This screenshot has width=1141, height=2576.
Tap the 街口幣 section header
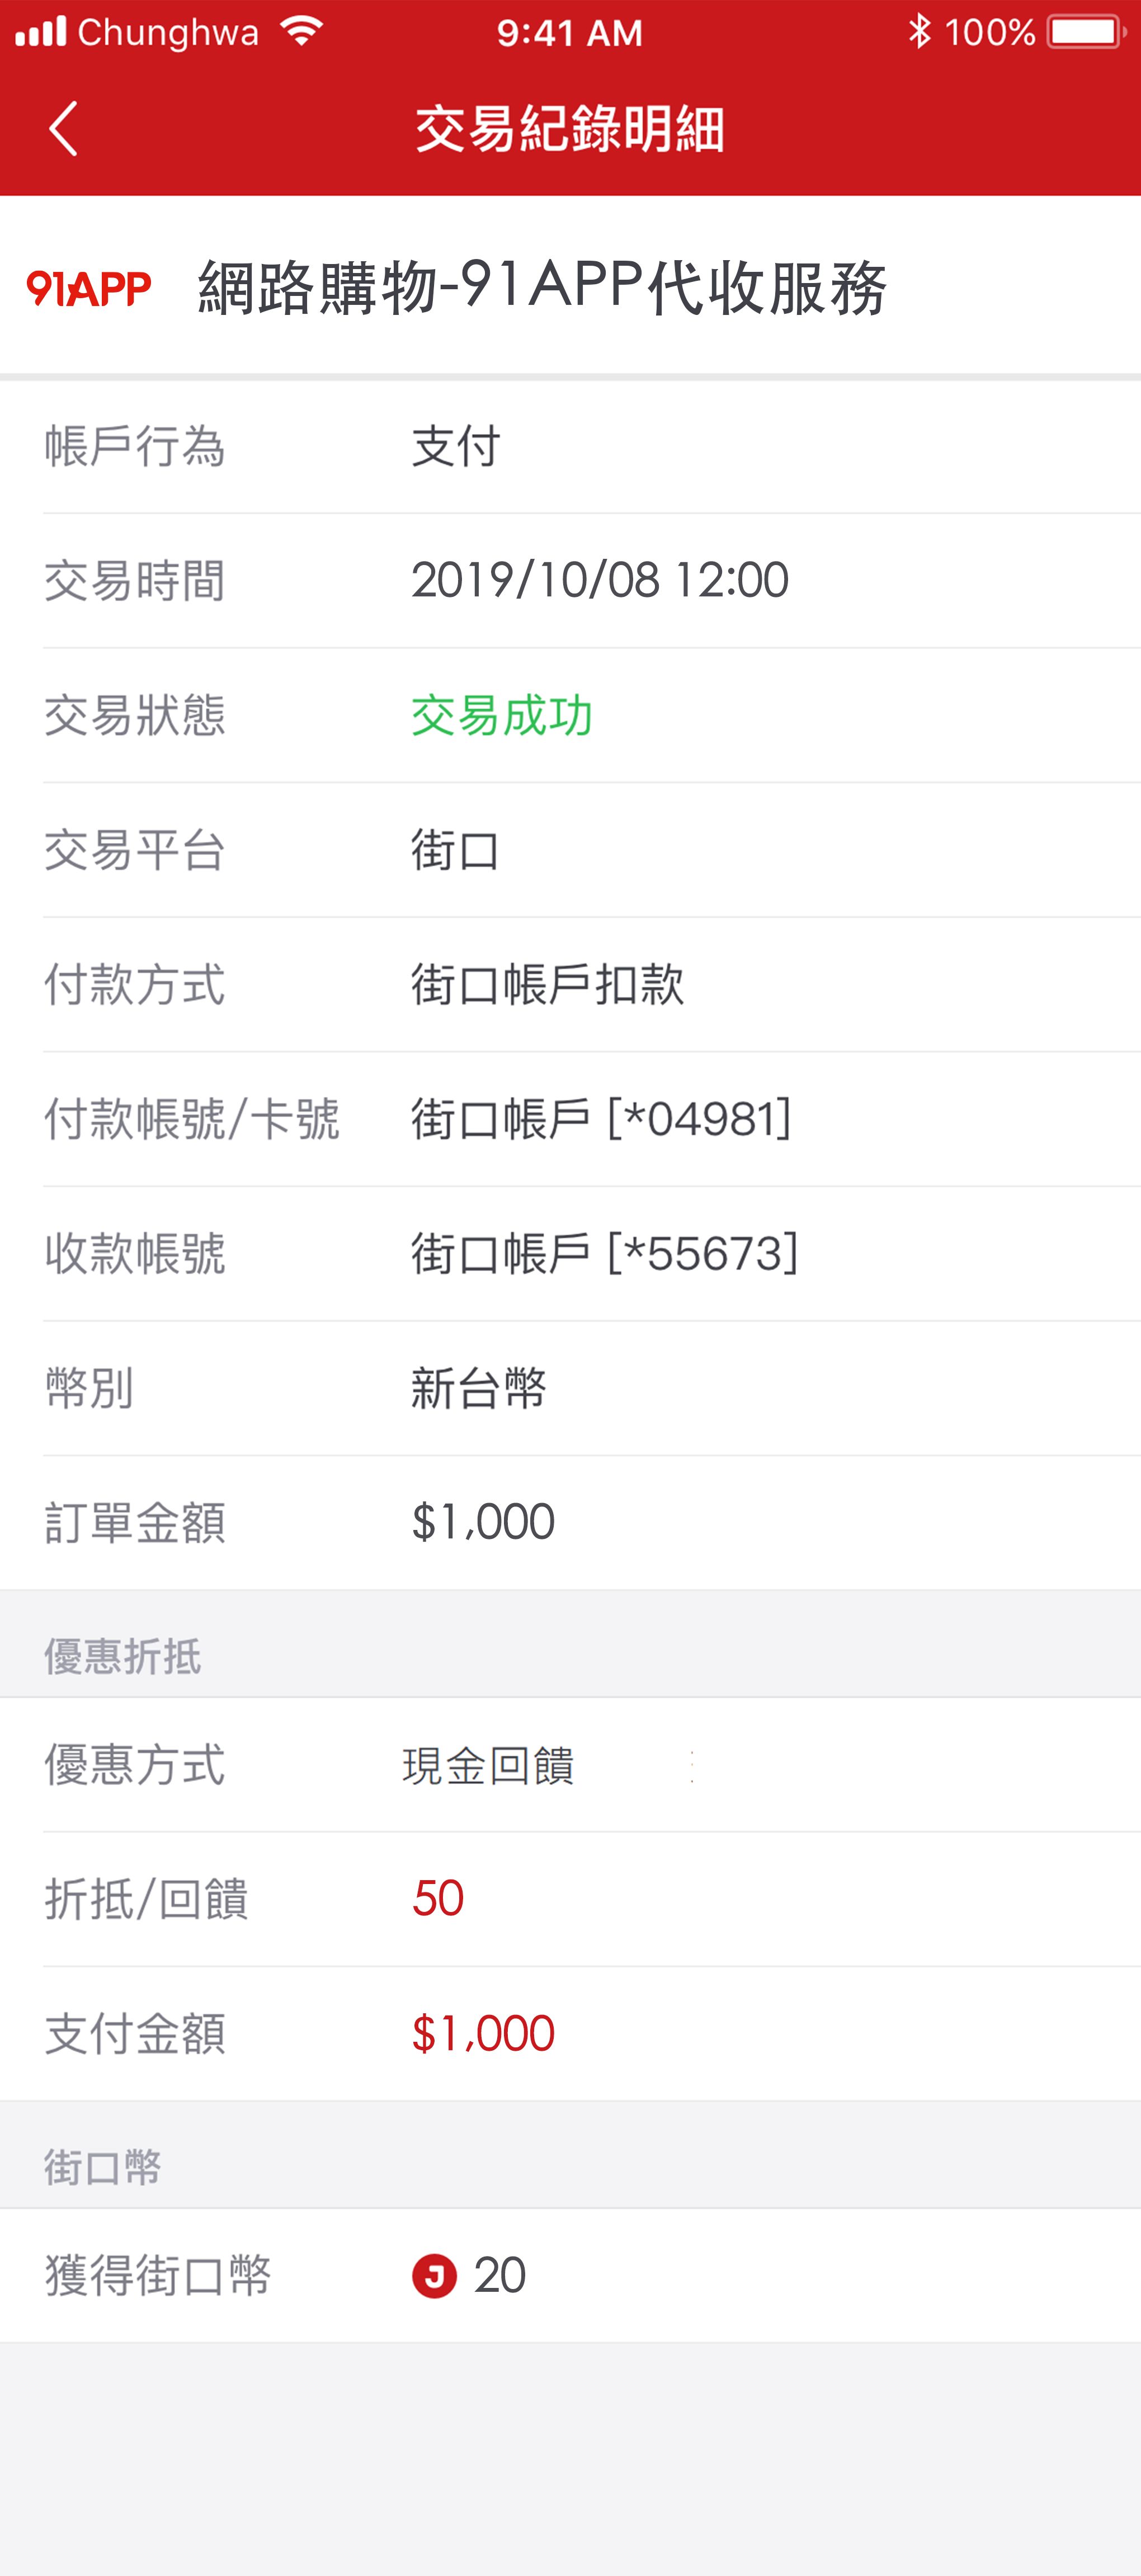tap(102, 2168)
